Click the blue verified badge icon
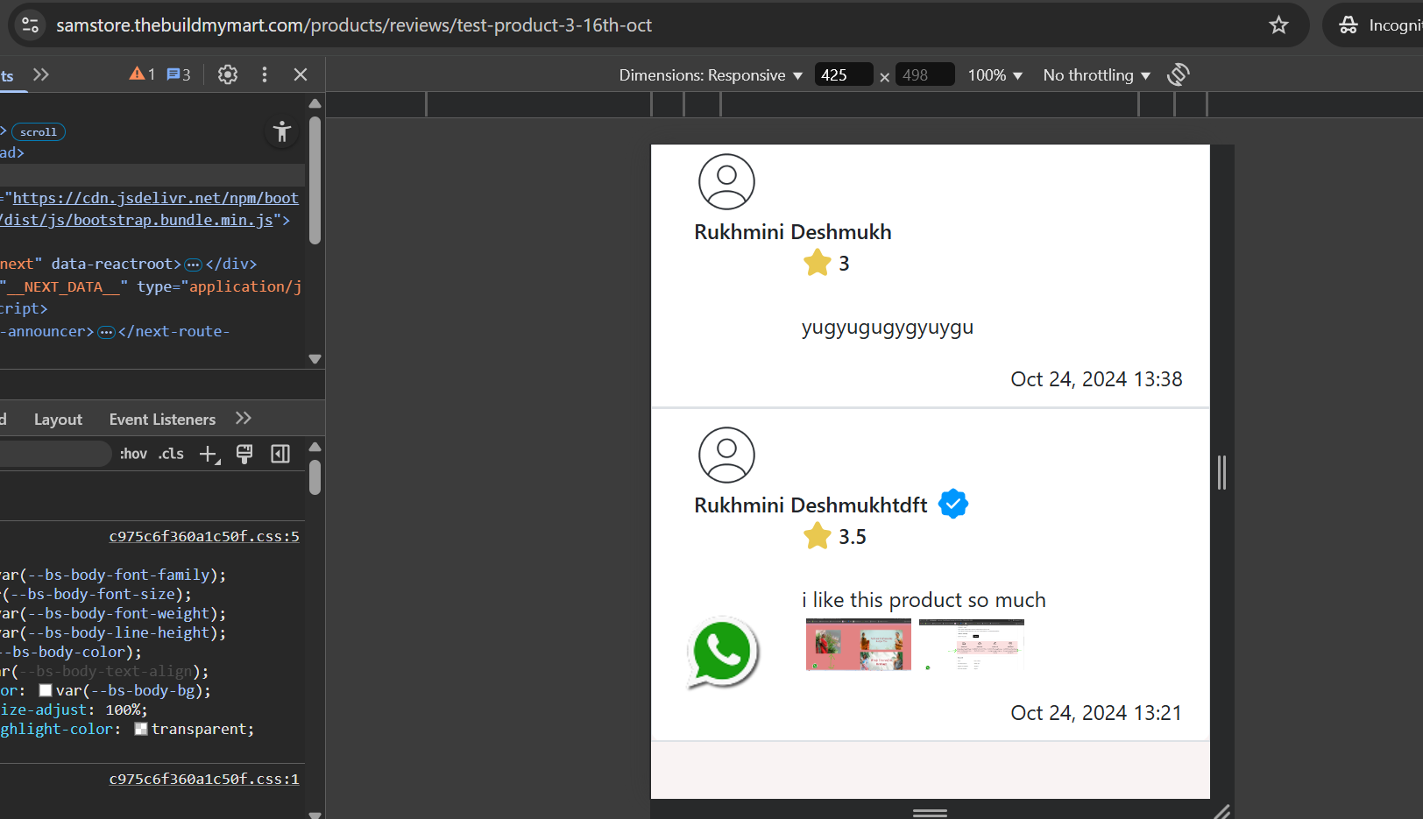1423x819 pixels. pos(953,504)
